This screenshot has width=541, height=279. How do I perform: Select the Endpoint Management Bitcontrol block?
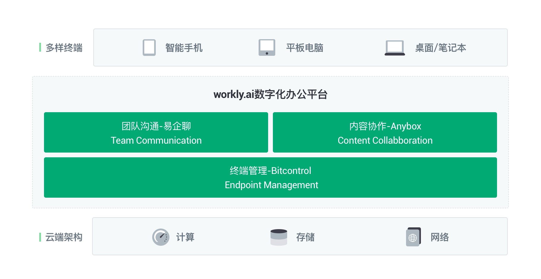pos(270,177)
